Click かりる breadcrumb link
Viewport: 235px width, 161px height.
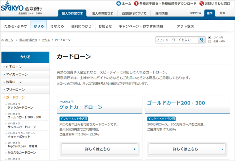point(46,40)
